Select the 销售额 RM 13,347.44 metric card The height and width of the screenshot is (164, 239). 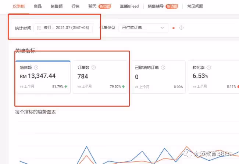[43, 77]
